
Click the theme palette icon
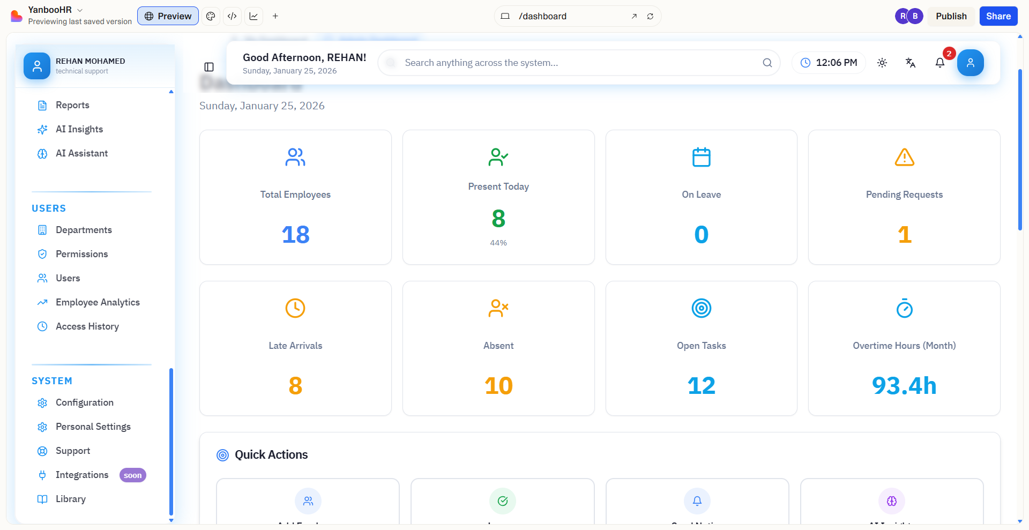[x=211, y=16]
